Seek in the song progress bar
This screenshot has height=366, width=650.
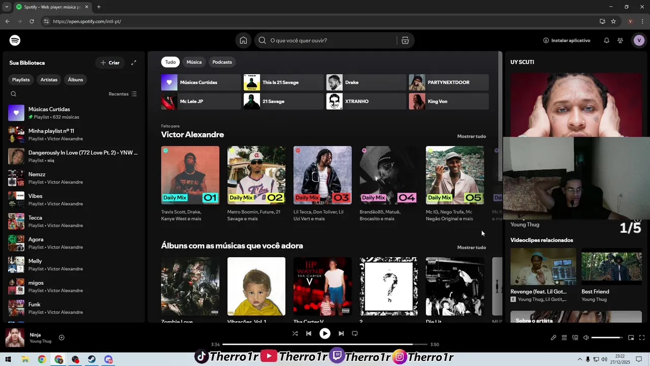tap(324, 345)
